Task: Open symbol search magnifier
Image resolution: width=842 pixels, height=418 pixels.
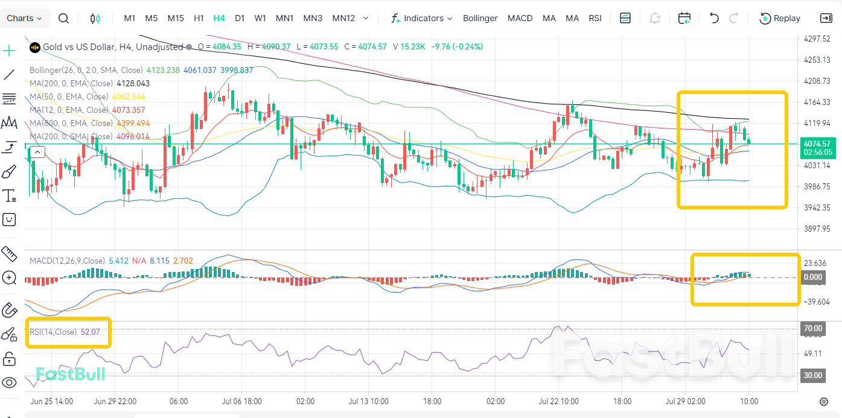Action: (x=63, y=18)
